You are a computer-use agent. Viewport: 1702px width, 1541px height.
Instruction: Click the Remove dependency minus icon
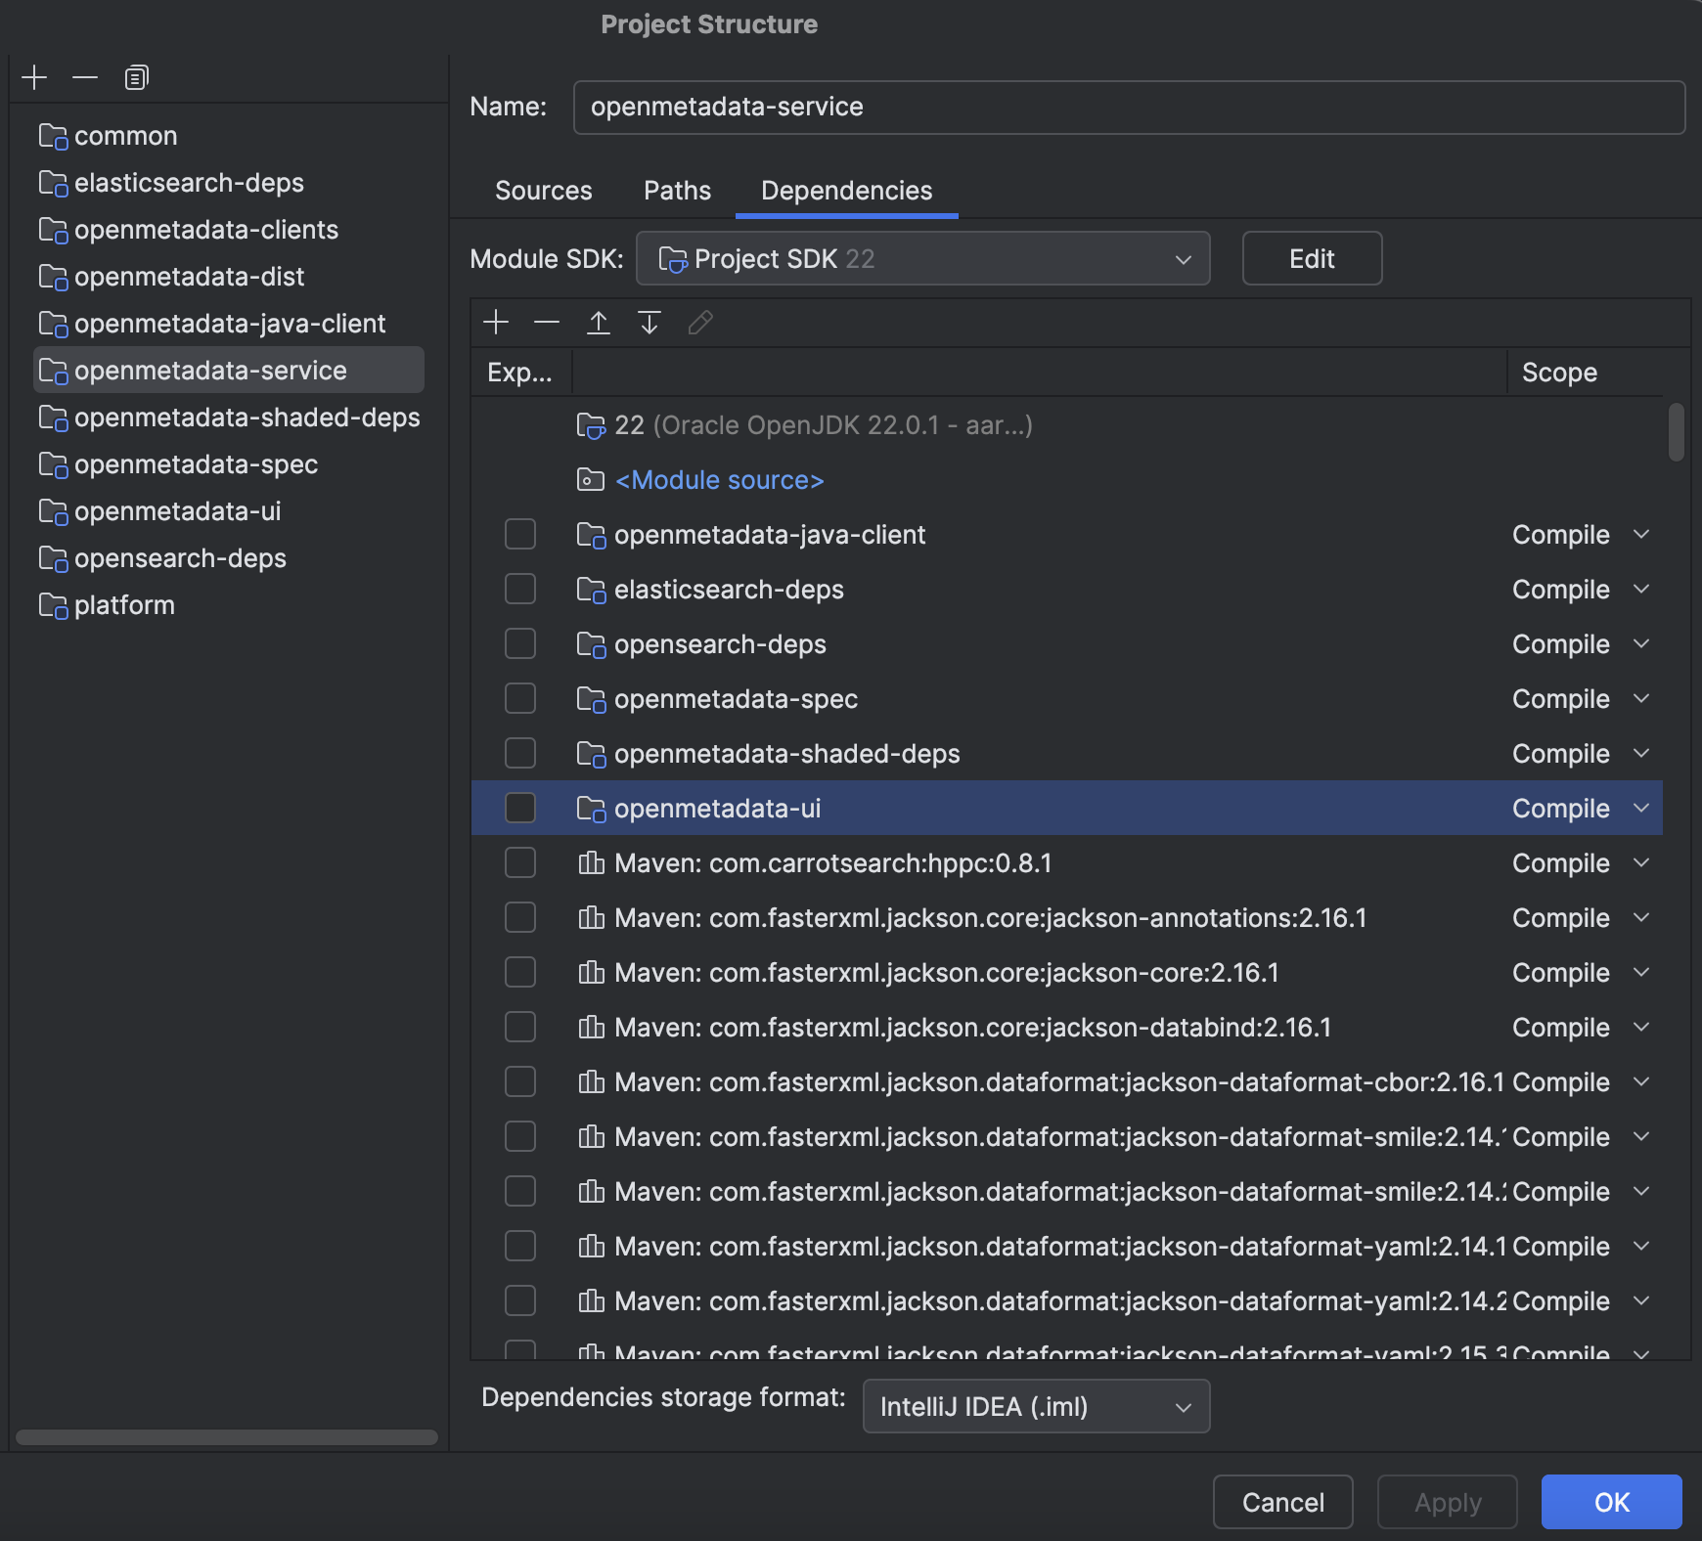546,323
